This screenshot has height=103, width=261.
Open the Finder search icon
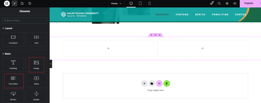coord(219,4)
